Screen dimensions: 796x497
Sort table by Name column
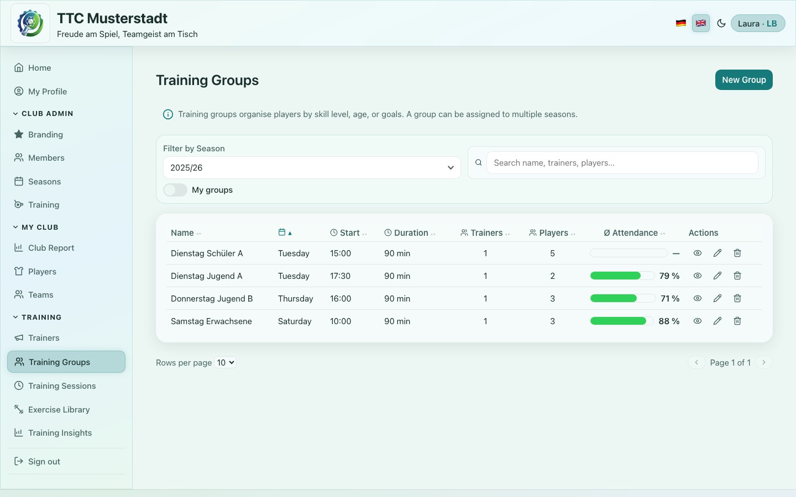pos(186,233)
